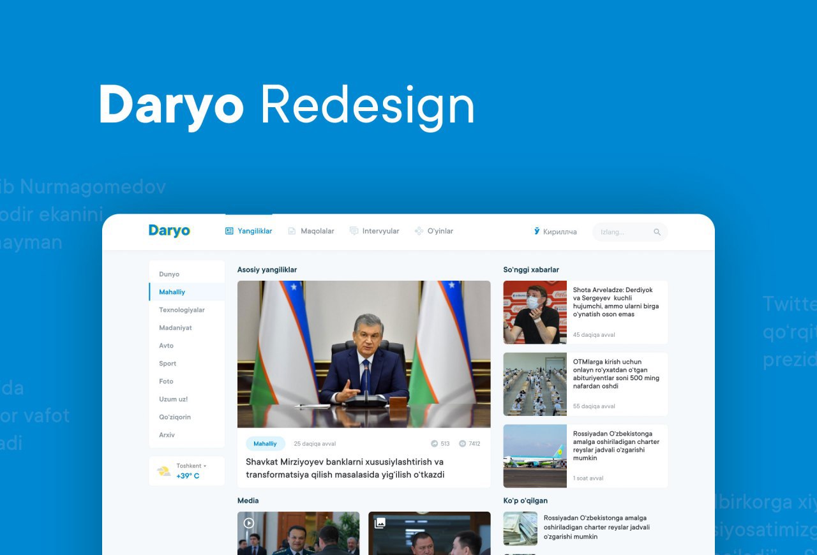Open Rossiyadan charter headline under So'nggi xabarlar
The width and height of the screenshot is (817, 555).
click(616, 446)
